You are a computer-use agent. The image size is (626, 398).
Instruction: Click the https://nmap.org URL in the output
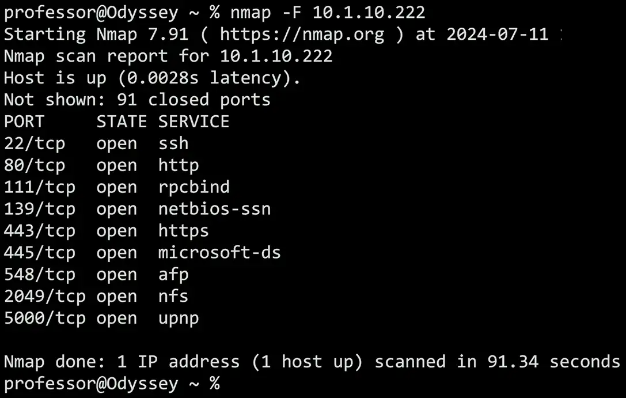tap(302, 34)
